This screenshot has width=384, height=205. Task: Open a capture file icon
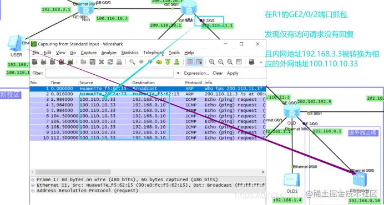83,62
